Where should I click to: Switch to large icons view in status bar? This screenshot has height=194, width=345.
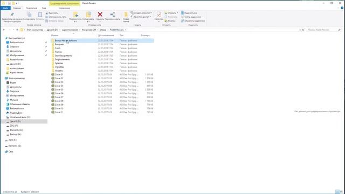341,192
